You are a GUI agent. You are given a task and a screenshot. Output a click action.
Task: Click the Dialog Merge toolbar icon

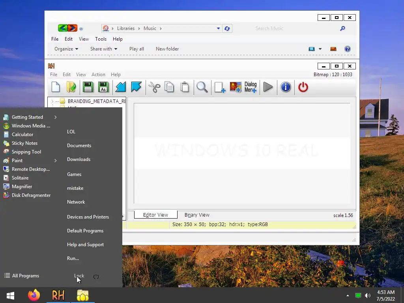click(x=251, y=87)
